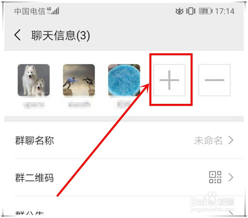Tap the battery indicator icon
Image resolution: width=248 pixels, height=218 pixels.
tap(206, 11)
